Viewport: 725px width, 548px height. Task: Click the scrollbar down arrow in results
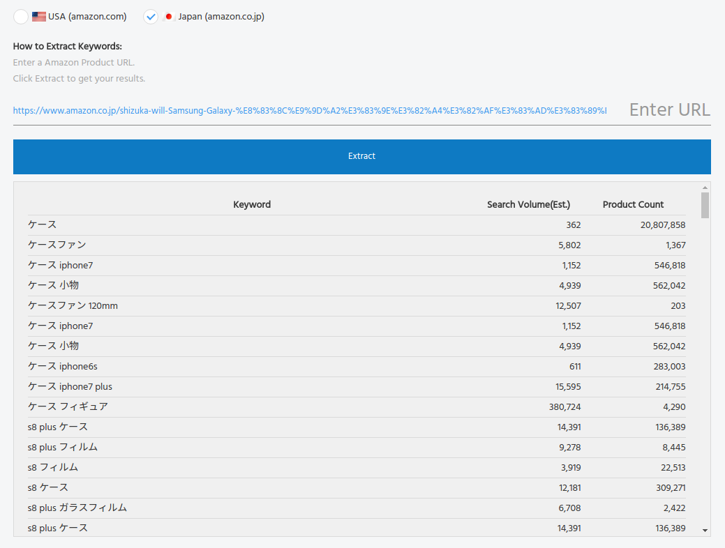point(705,531)
